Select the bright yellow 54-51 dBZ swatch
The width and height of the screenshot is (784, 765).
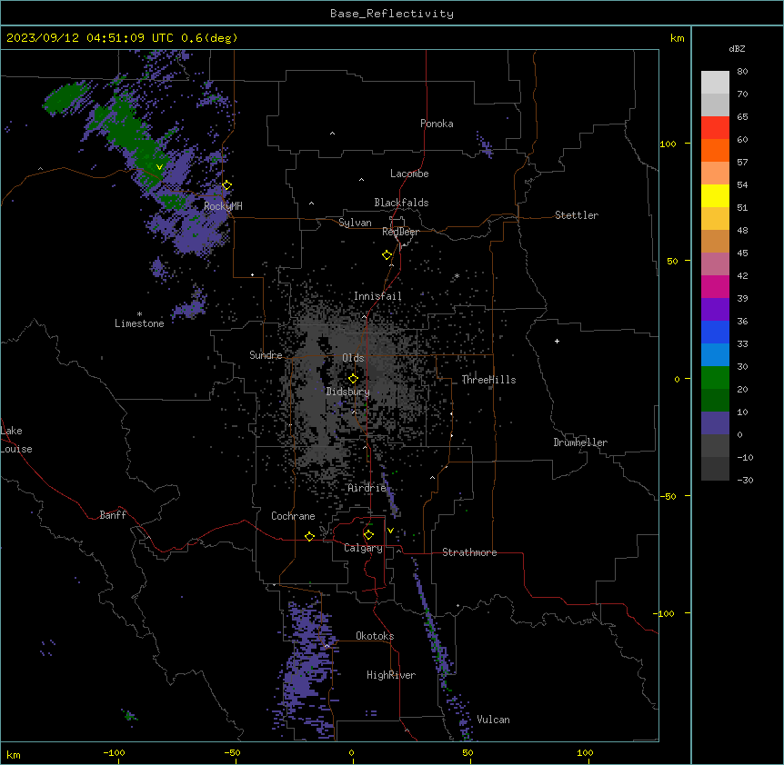715,196
